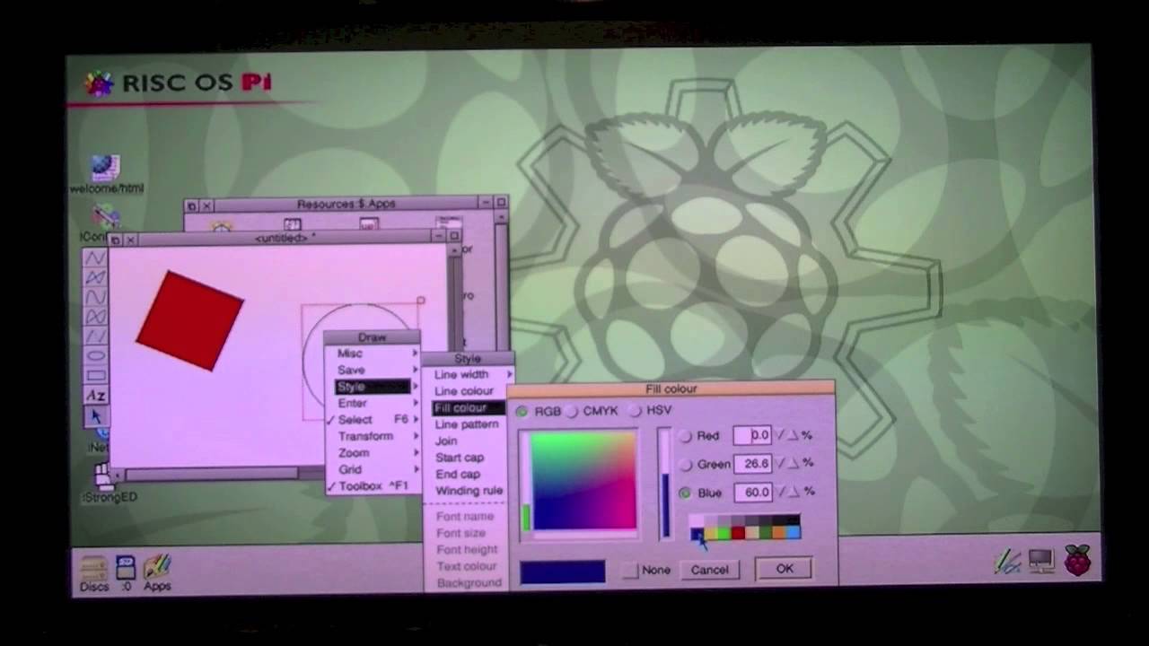Select the Blue channel radio button
Viewport: 1149px width, 646px height.
pos(685,493)
